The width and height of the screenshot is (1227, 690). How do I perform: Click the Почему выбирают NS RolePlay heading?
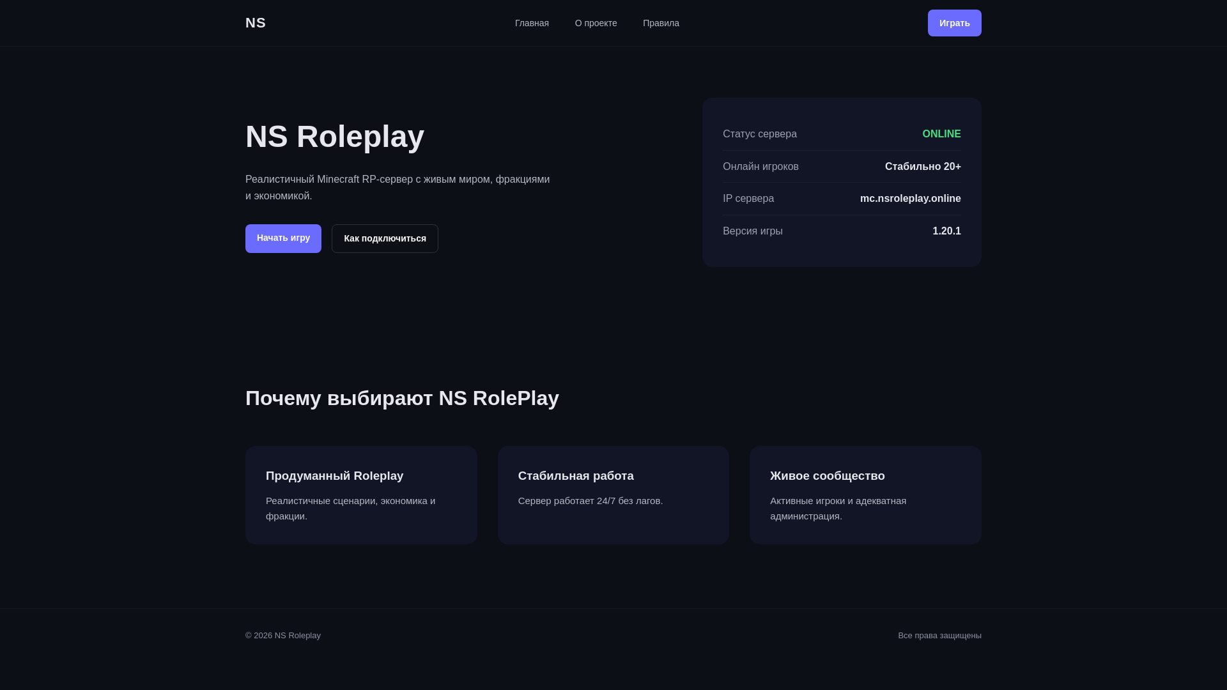[x=402, y=398]
